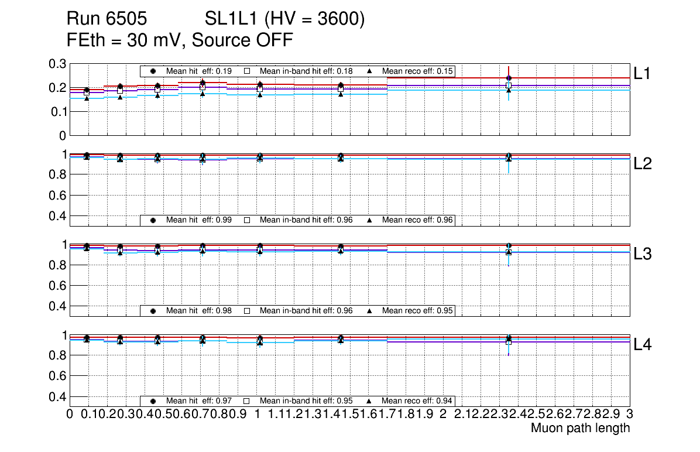Click the L1 panel label
Screen dimensions: 700x452
[642, 73]
